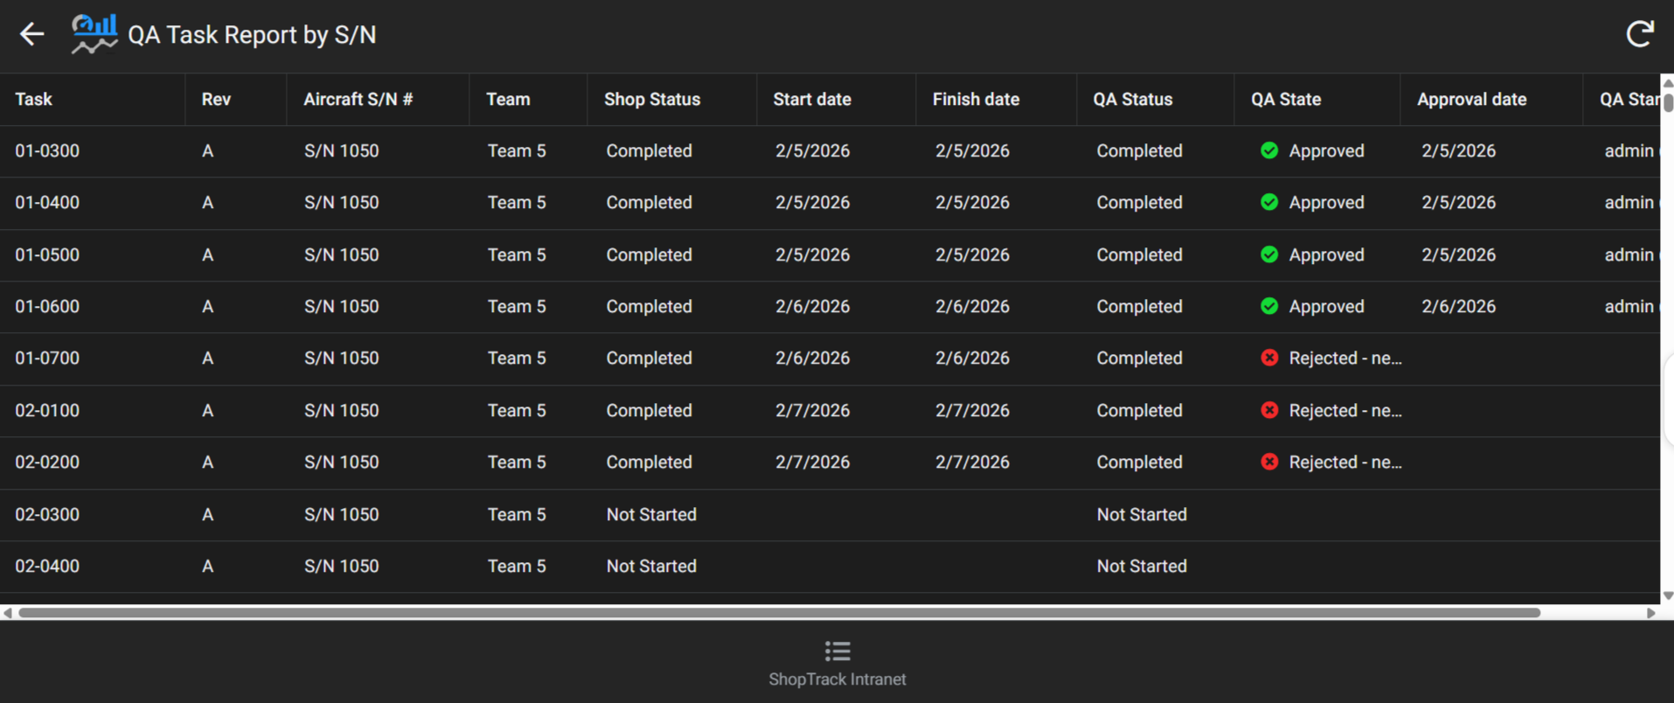Image resolution: width=1674 pixels, height=703 pixels.
Task: Click red rejected icon for task 02-0200
Action: 1269,462
